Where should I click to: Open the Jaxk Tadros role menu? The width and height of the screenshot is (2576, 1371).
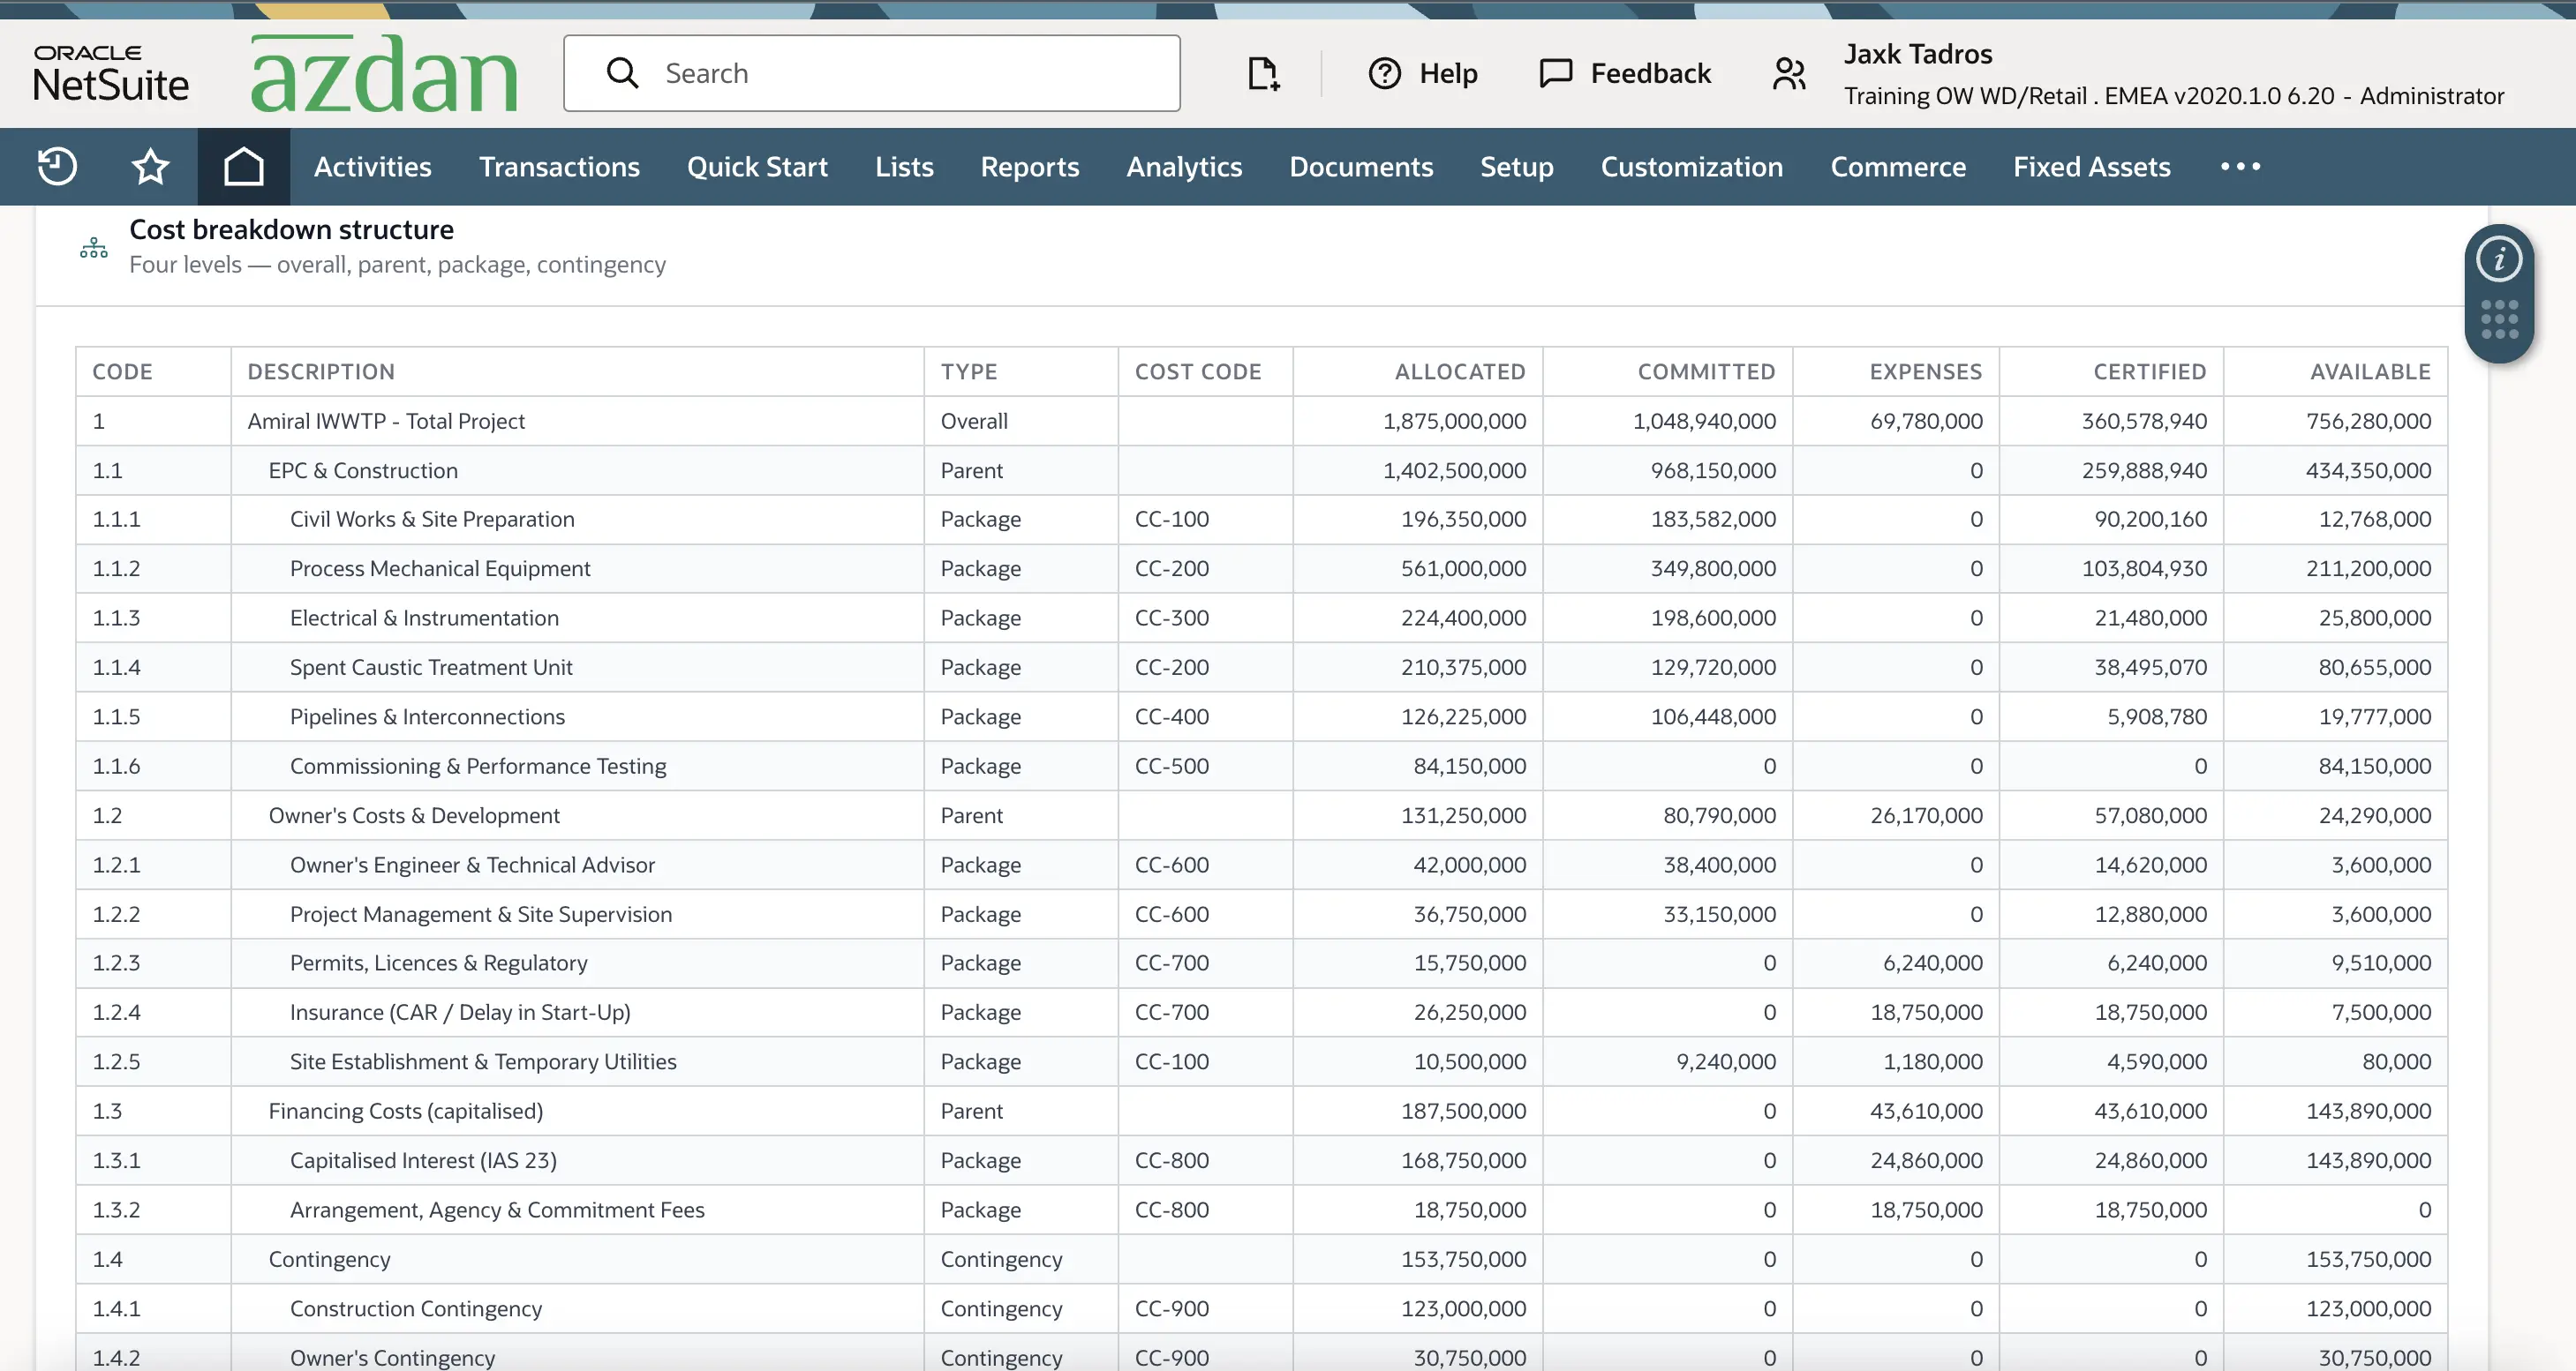2173,74
